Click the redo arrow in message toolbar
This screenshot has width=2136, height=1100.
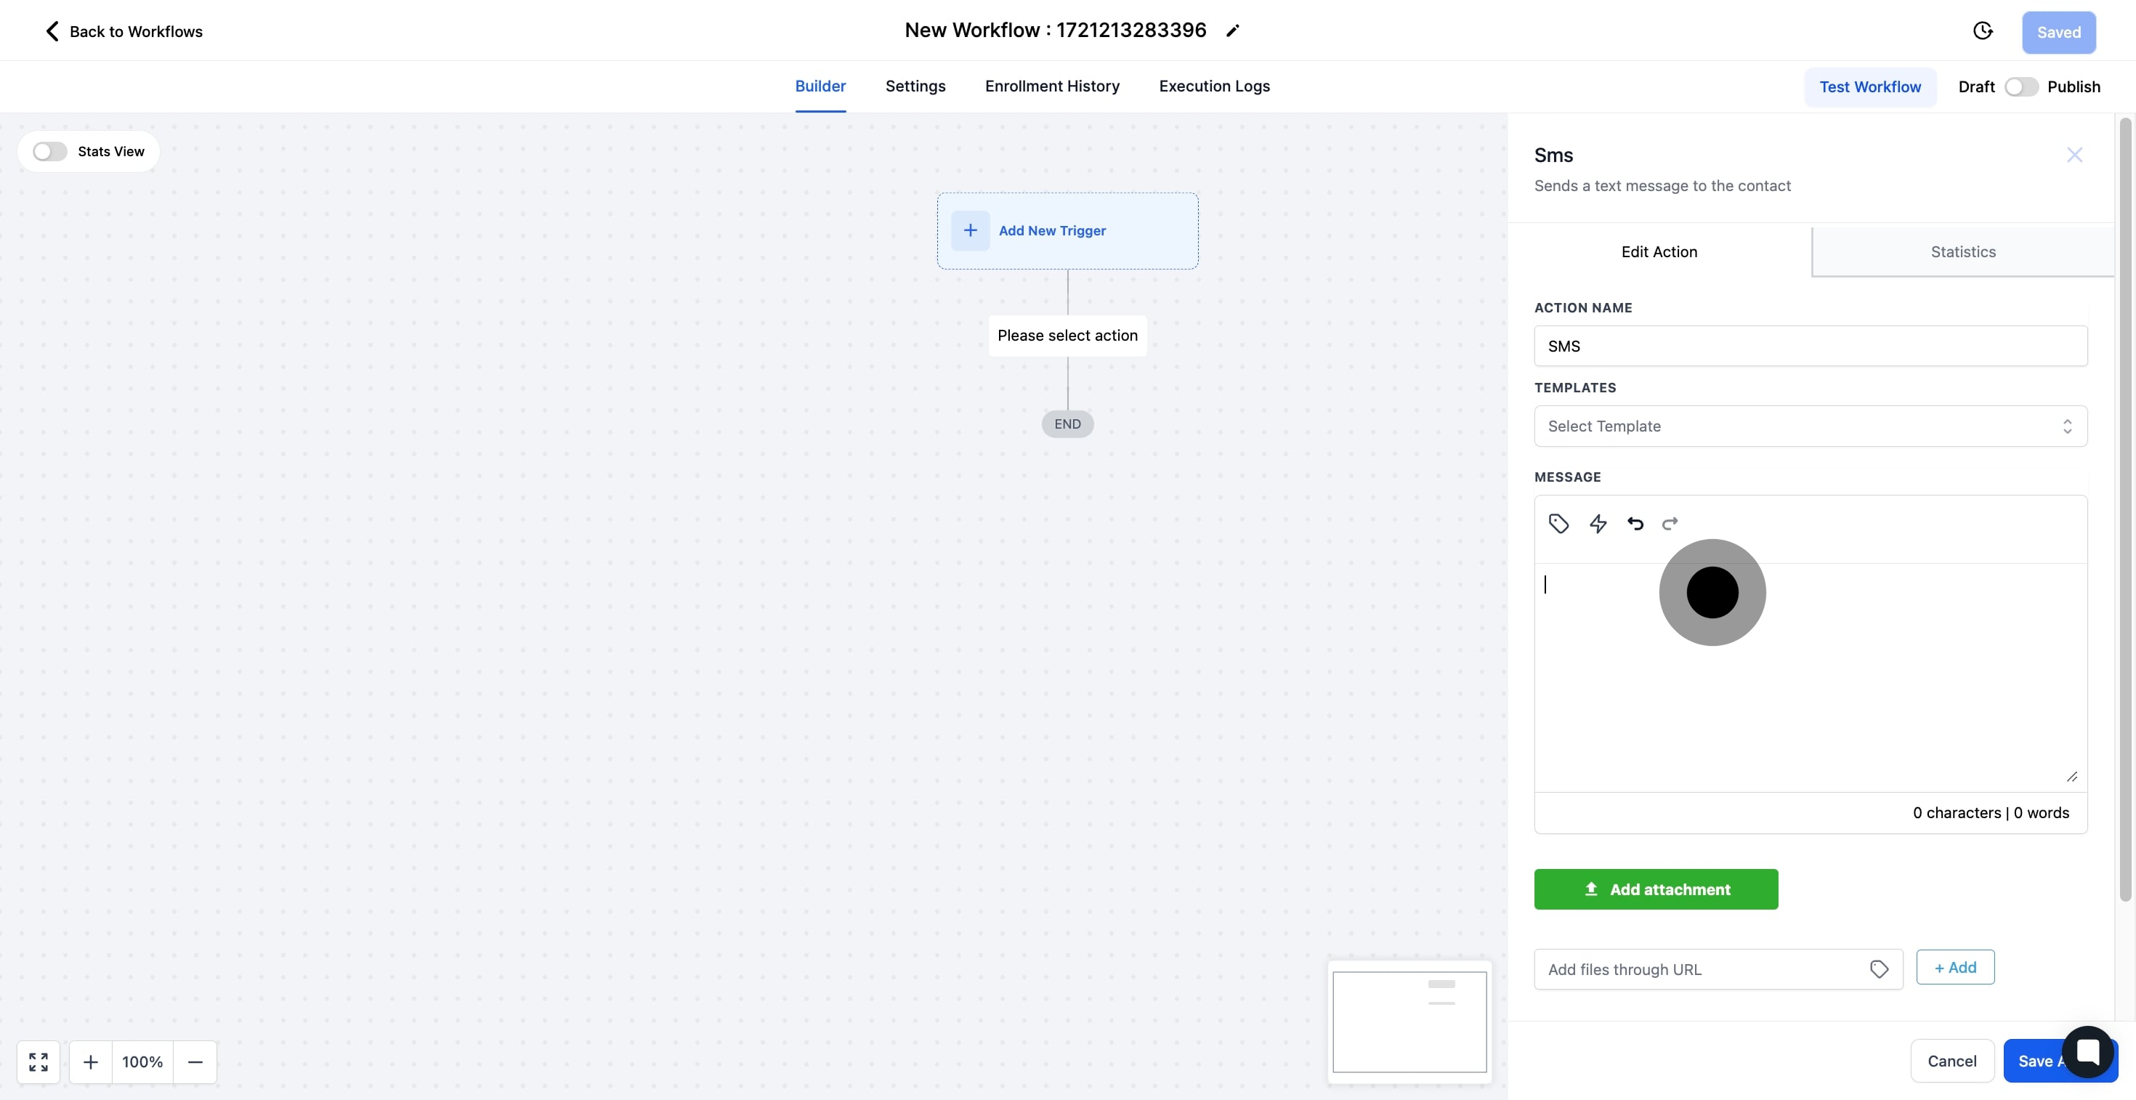pos(1670,524)
